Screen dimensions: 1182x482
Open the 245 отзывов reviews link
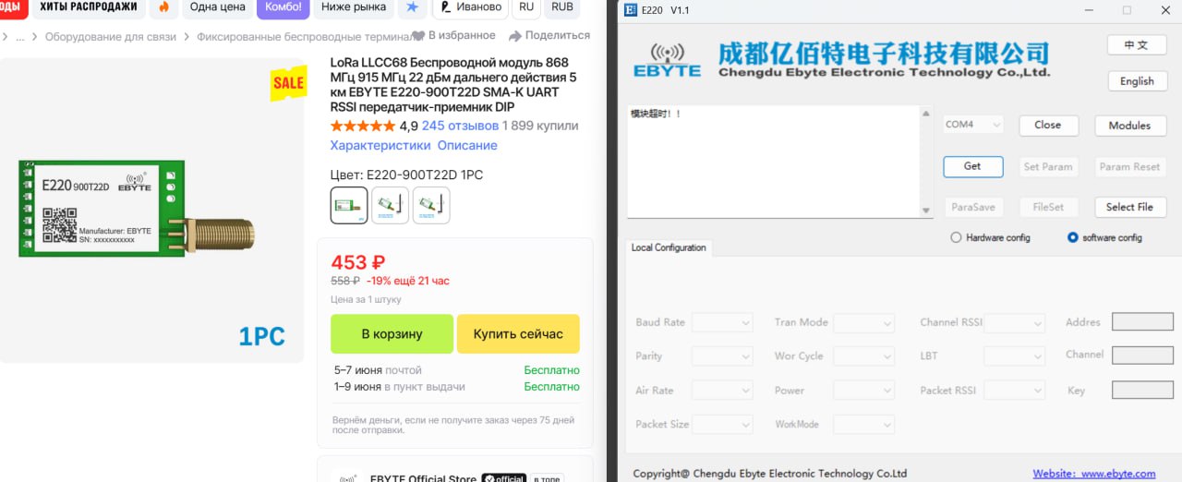point(460,126)
